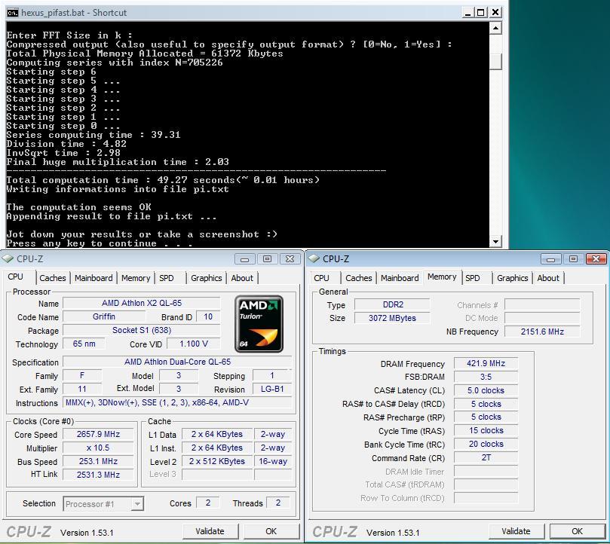Select the Memory tab in right CPU-Z
The image size is (610, 544).
[442, 277]
